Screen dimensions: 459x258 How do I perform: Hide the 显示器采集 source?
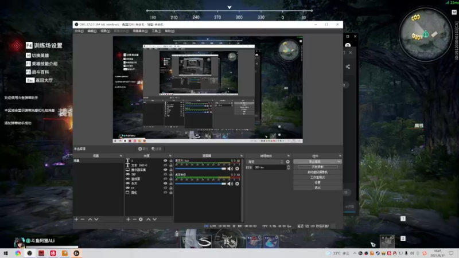pyautogui.click(x=165, y=170)
